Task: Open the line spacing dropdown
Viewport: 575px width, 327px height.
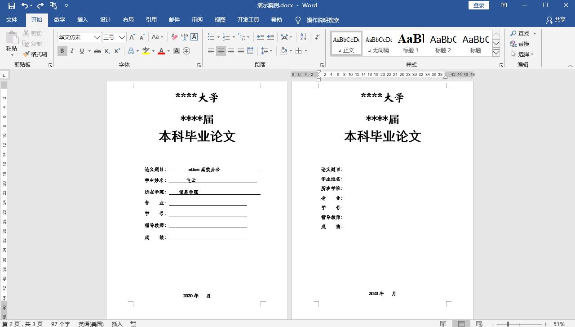Action: [x=266, y=51]
